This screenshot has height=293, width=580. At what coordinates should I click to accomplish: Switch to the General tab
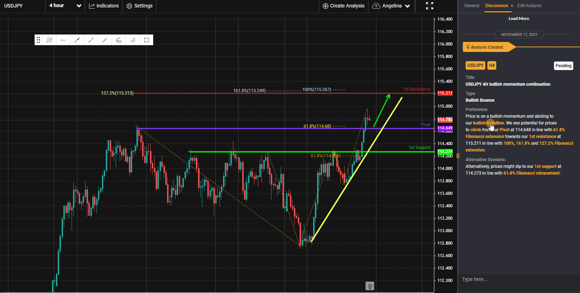click(472, 6)
